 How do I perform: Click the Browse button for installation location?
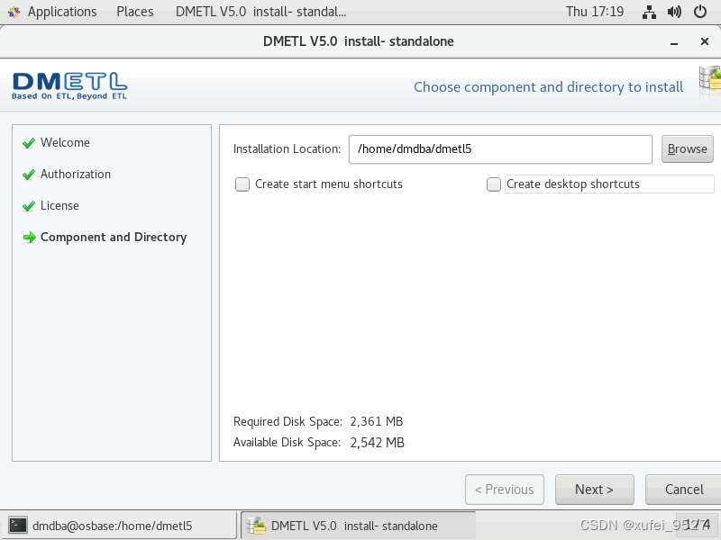point(687,148)
